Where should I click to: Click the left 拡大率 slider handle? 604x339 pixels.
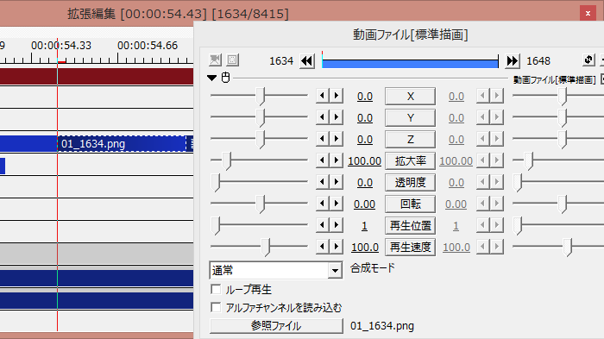tap(228, 160)
